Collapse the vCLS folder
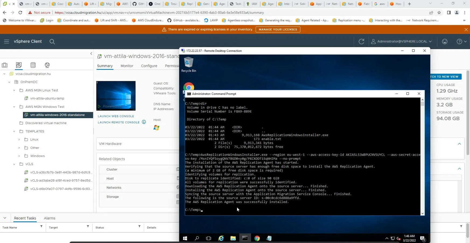Viewport: 470px width, 243px height. tap(14, 164)
